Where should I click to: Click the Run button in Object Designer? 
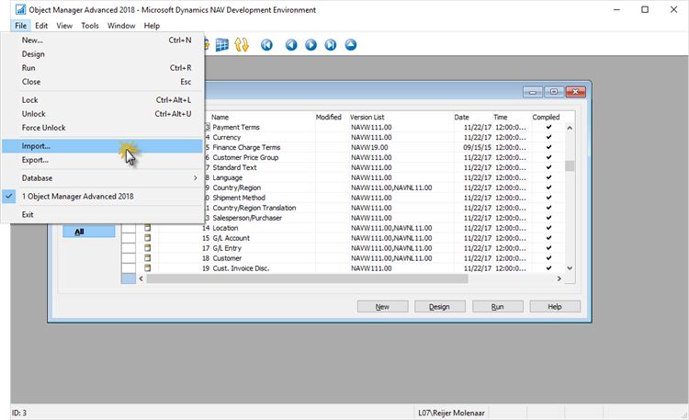pos(497,307)
